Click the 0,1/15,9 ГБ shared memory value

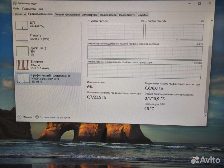point(155,99)
